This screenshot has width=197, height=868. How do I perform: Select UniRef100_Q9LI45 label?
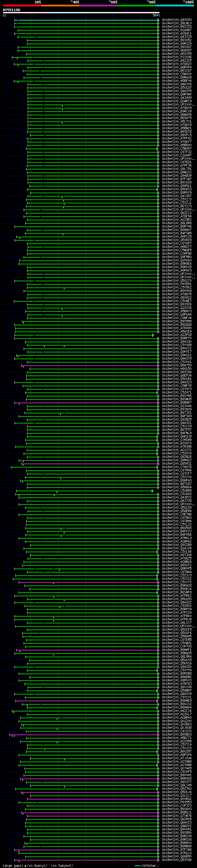(177, 785)
